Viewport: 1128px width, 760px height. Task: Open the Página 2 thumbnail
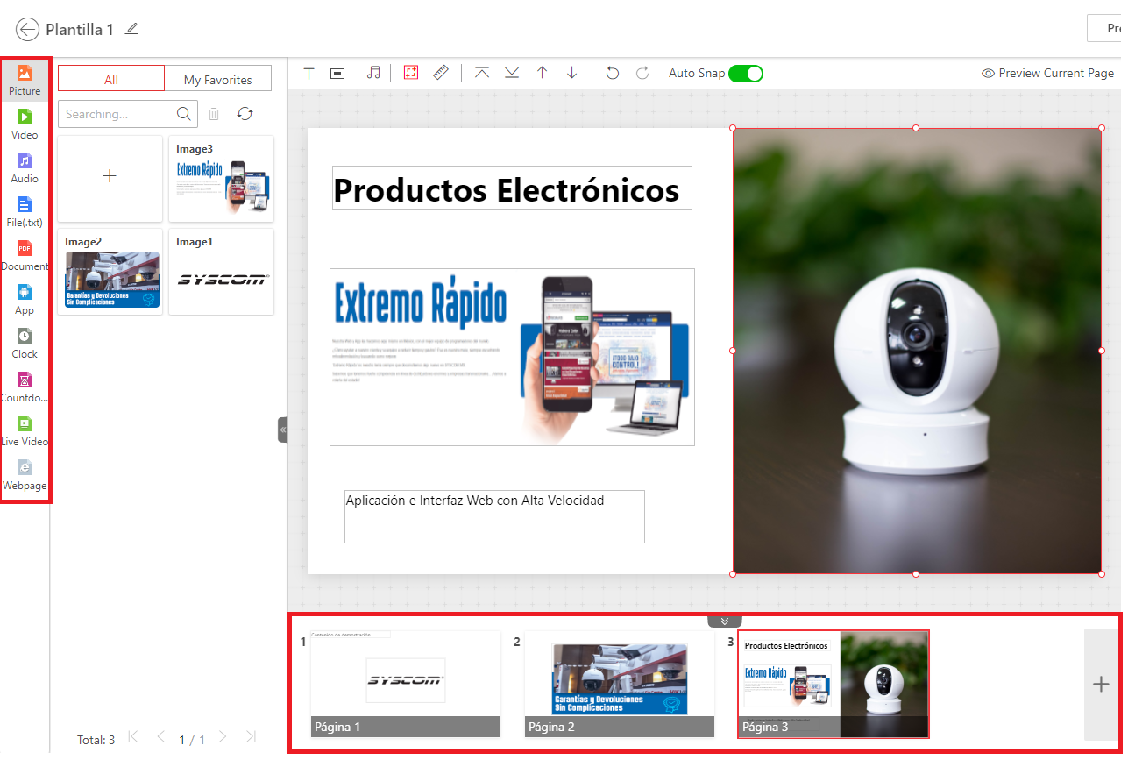pyautogui.click(x=620, y=684)
